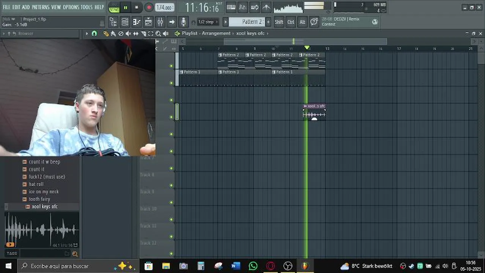Open the HELP menu

pyautogui.click(x=99, y=7)
